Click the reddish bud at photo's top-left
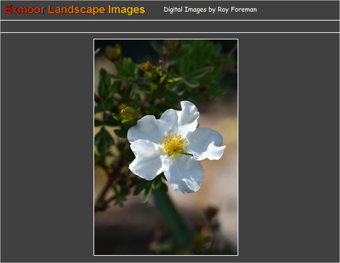The width and height of the screenshot is (340, 263). click(113, 53)
